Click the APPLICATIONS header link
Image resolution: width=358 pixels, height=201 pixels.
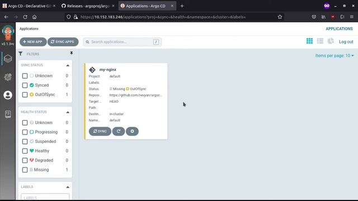pyautogui.click(x=339, y=28)
